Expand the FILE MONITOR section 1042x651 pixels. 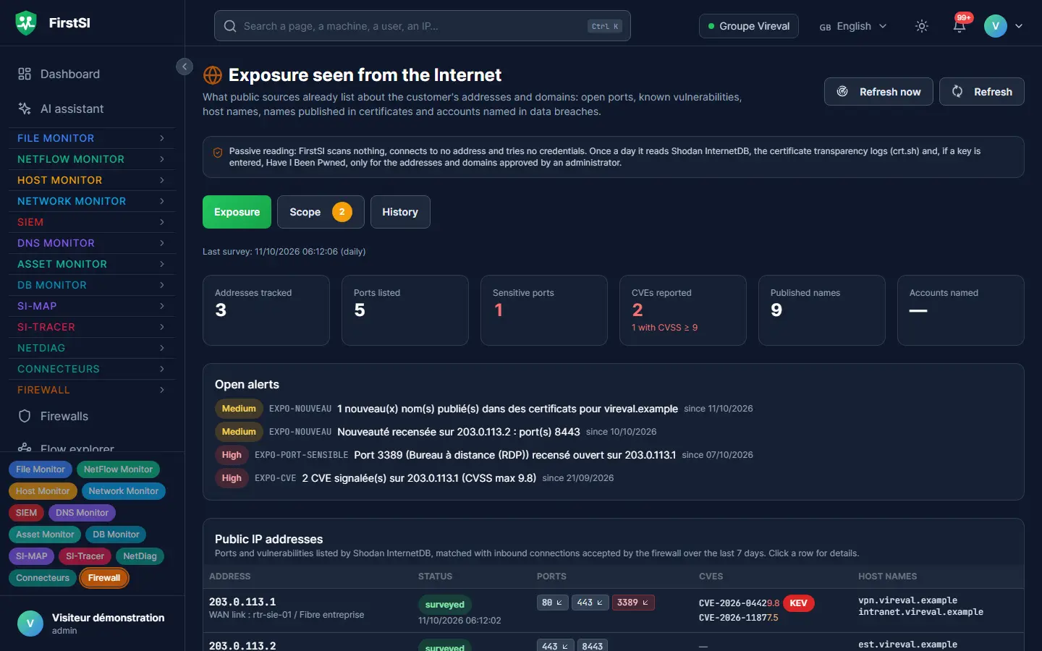click(x=91, y=138)
